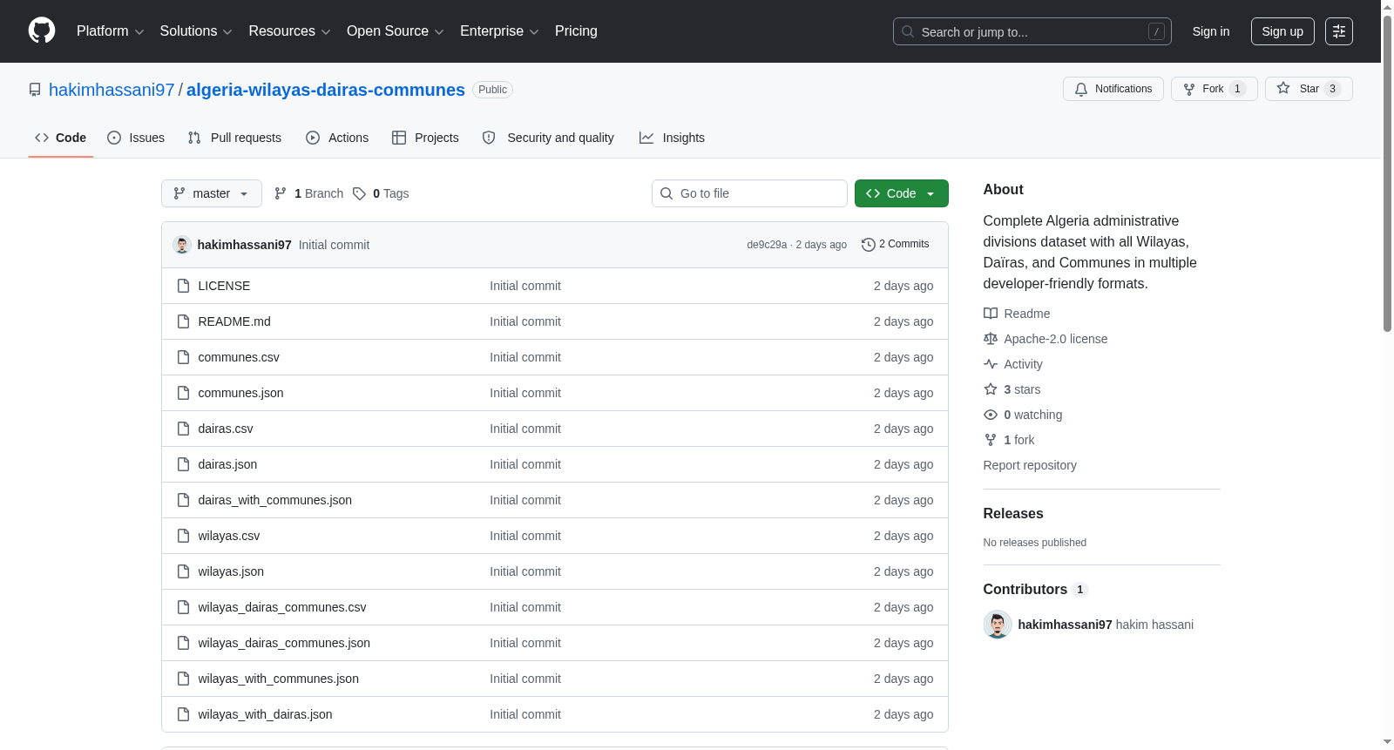The image size is (1394, 750).
Task: Open contributor hakimhassani97 profile name link
Action: (x=1065, y=625)
